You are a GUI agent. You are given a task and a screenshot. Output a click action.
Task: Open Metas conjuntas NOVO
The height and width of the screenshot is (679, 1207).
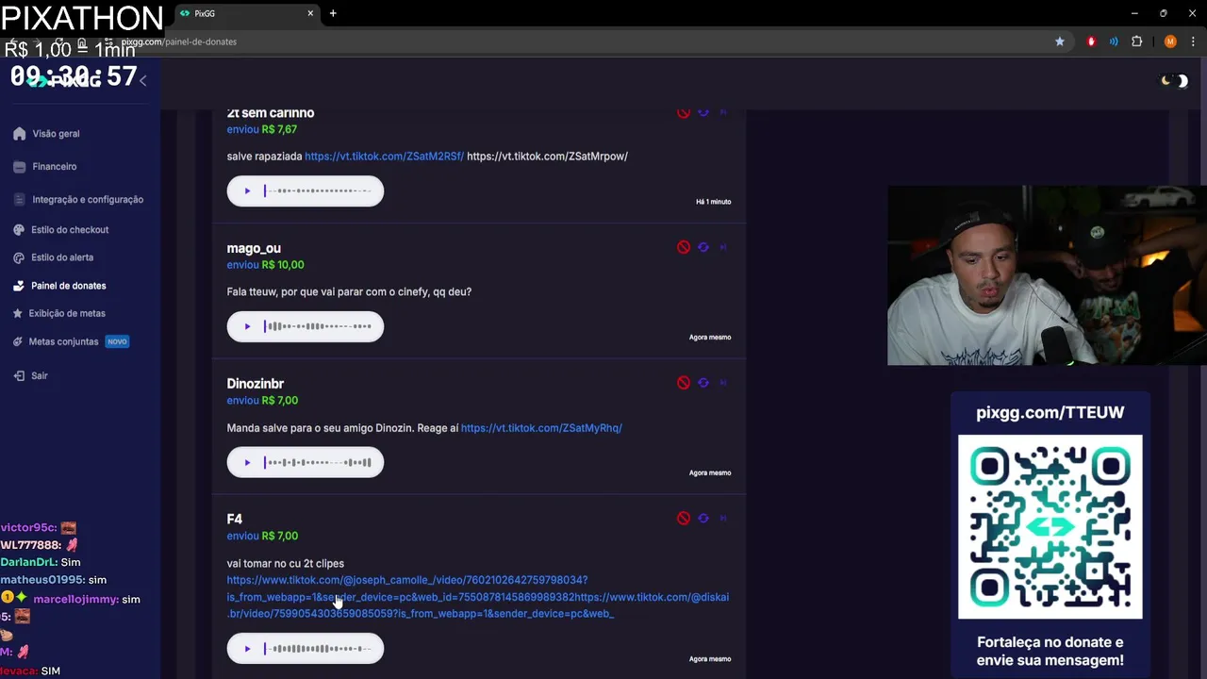(71, 341)
